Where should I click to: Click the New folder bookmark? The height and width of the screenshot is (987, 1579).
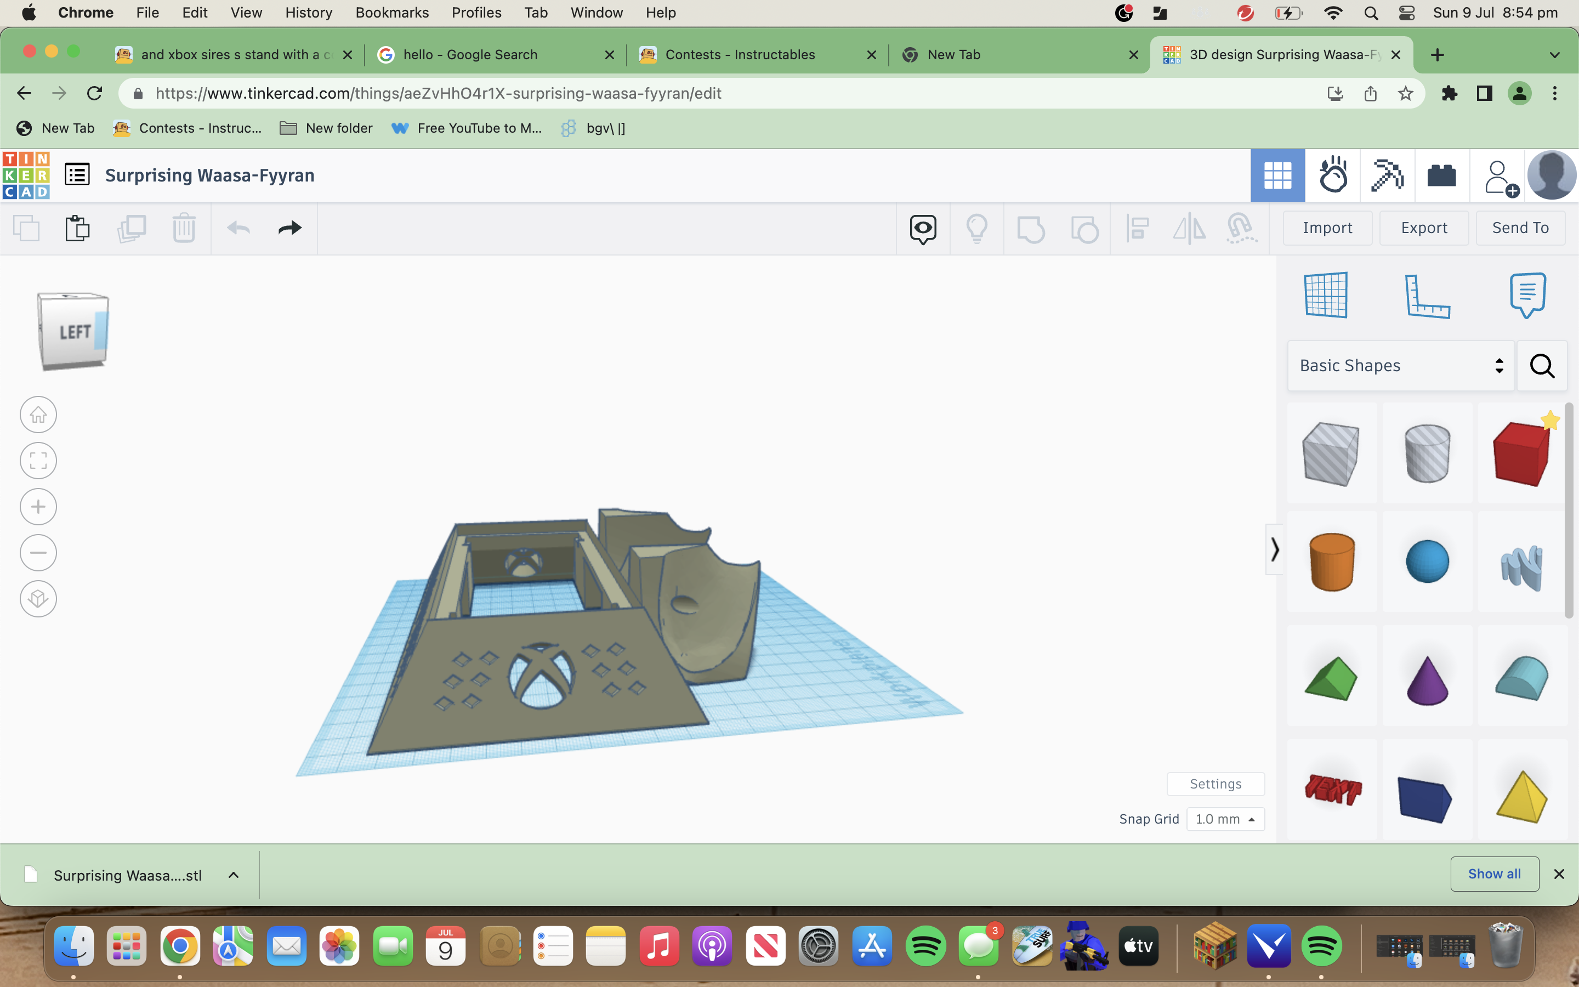[x=326, y=128]
